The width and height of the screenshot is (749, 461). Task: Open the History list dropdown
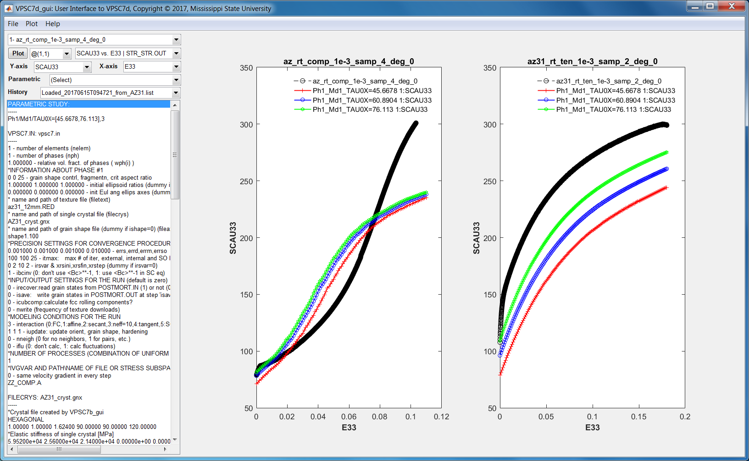[176, 93]
